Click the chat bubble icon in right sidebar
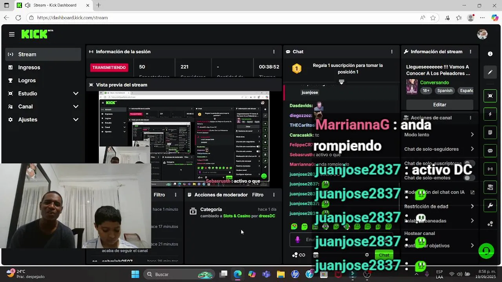Viewport: 502px width, 282px height. [490, 151]
